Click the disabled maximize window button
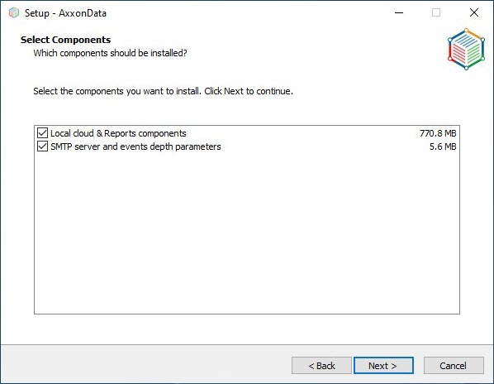This screenshot has height=384, width=494. [436, 13]
